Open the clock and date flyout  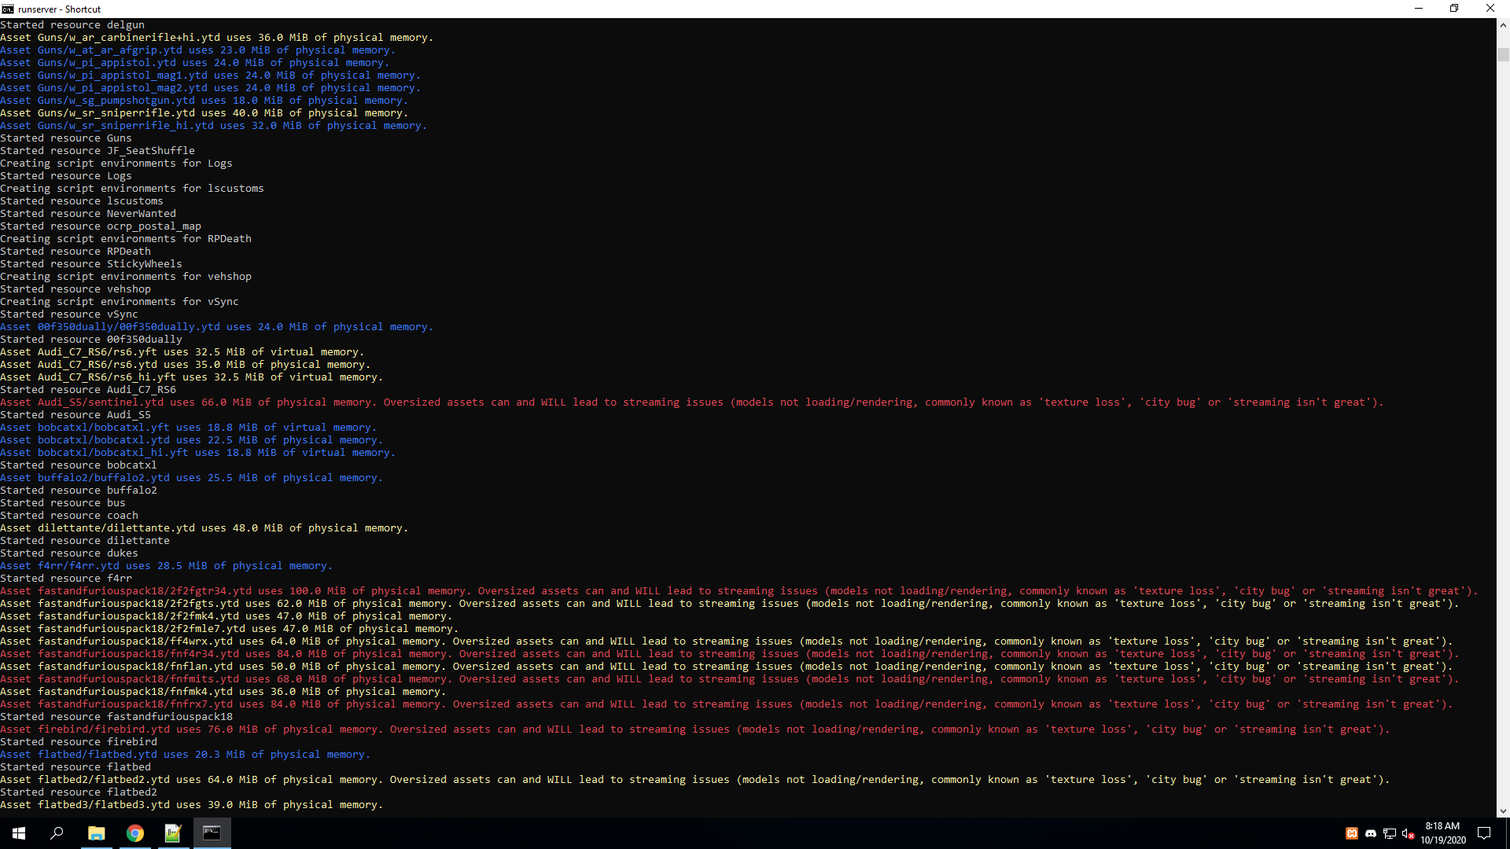(x=1442, y=833)
